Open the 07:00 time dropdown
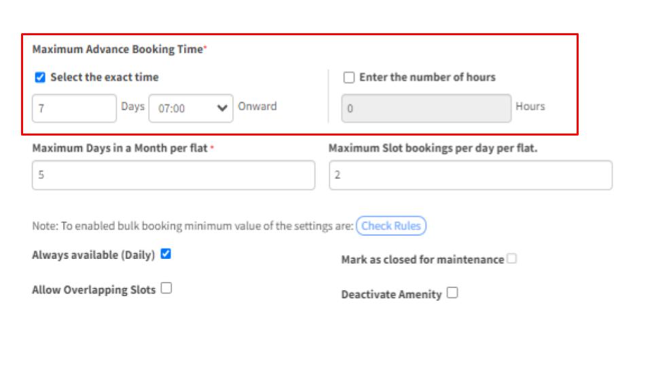Screen dimensions: 652x366 click(191, 108)
